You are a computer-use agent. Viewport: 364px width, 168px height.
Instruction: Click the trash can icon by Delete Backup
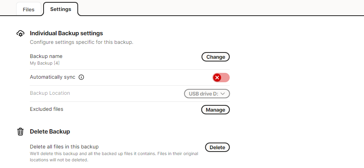(20, 132)
